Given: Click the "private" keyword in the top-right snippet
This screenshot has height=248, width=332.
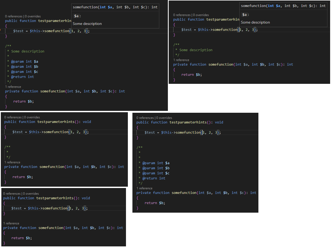Looking at the screenshot, I should click(x=180, y=64).
